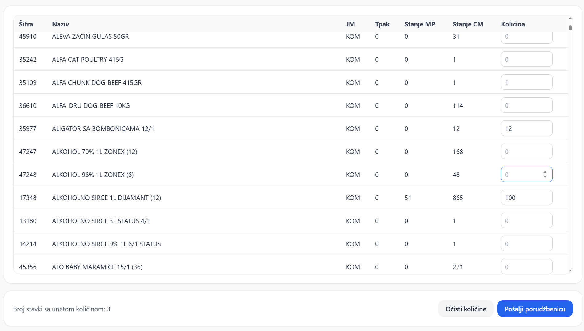Click the increment arrow on ALKOHOL 96% quantity
Image resolution: width=584 pixels, height=331 pixels.
pos(545,172)
